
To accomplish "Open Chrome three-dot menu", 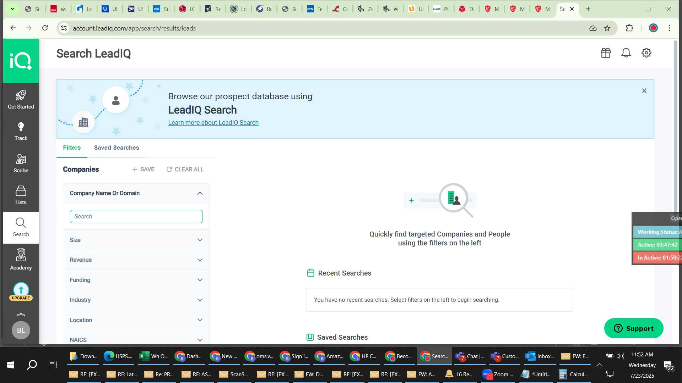I will click(x=669, y=28).
